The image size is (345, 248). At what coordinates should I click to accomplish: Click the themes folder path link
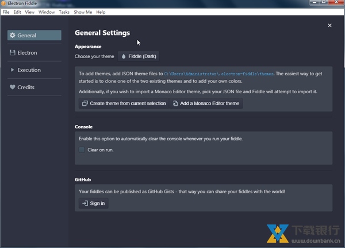click(x=219, y=74)
